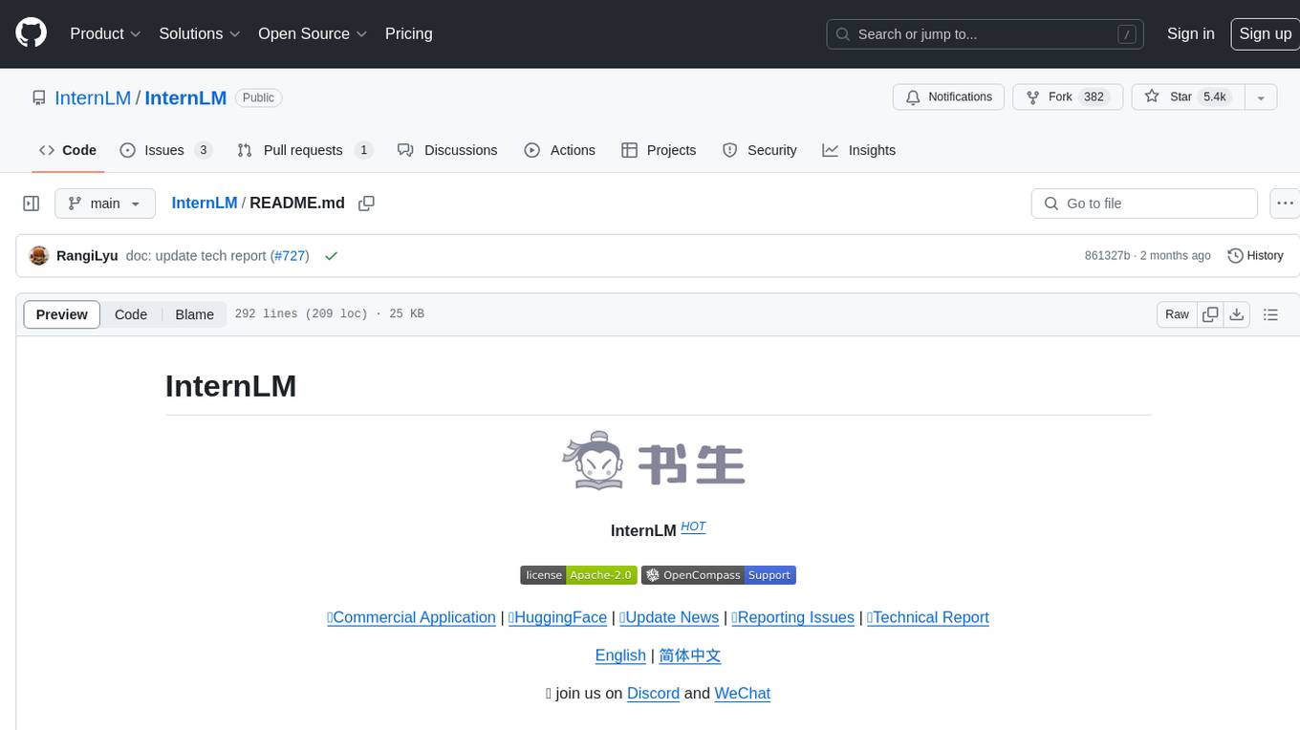Switch README to 简体中文

coord(690,655)
